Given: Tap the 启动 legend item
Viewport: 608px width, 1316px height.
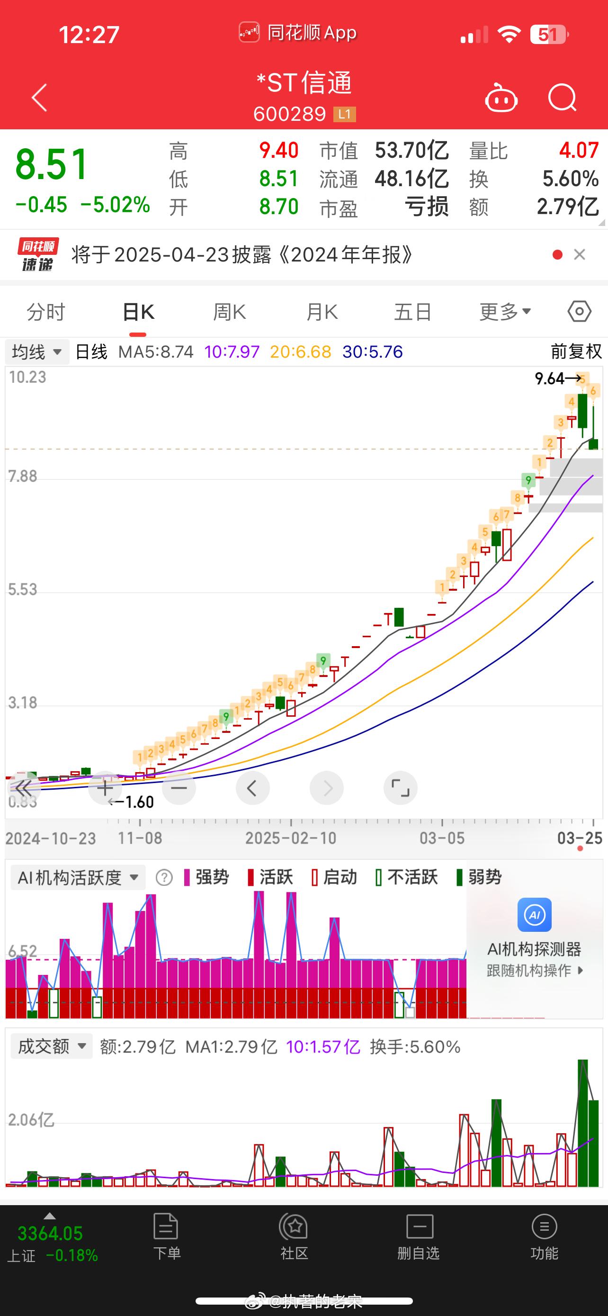Looking at the screenshot, I should tap(334, 878).
